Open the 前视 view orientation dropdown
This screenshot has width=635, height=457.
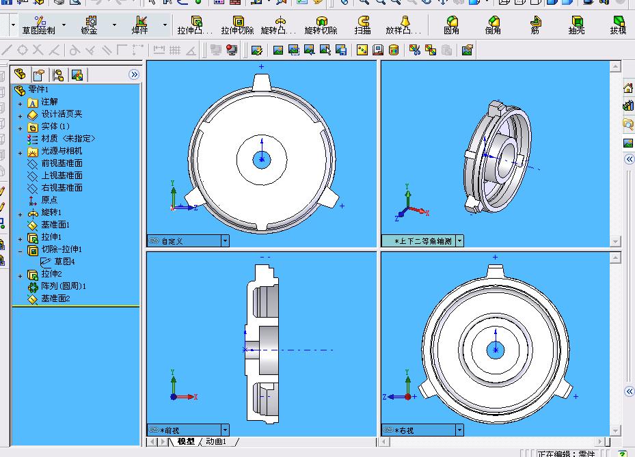tap(225, 430)
